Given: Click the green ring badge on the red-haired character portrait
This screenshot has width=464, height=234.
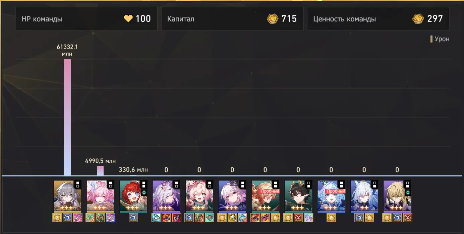Looking at the screenshot, I should point(144,193).
